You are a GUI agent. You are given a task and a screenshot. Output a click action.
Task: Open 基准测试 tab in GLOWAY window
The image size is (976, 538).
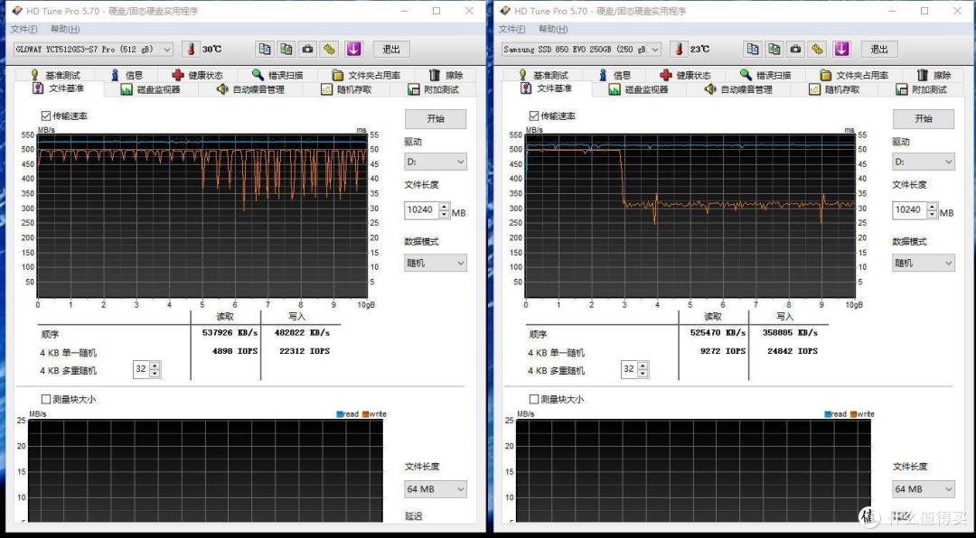(x=56, y=75)
